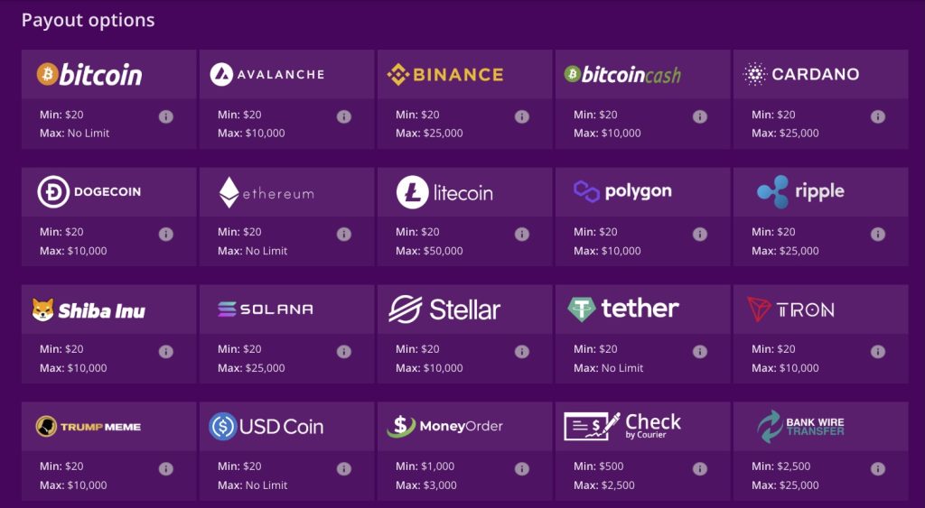Viewport: 925px width, 508px height.
Task: Select TRON payout option
Action: coord(790,309)
